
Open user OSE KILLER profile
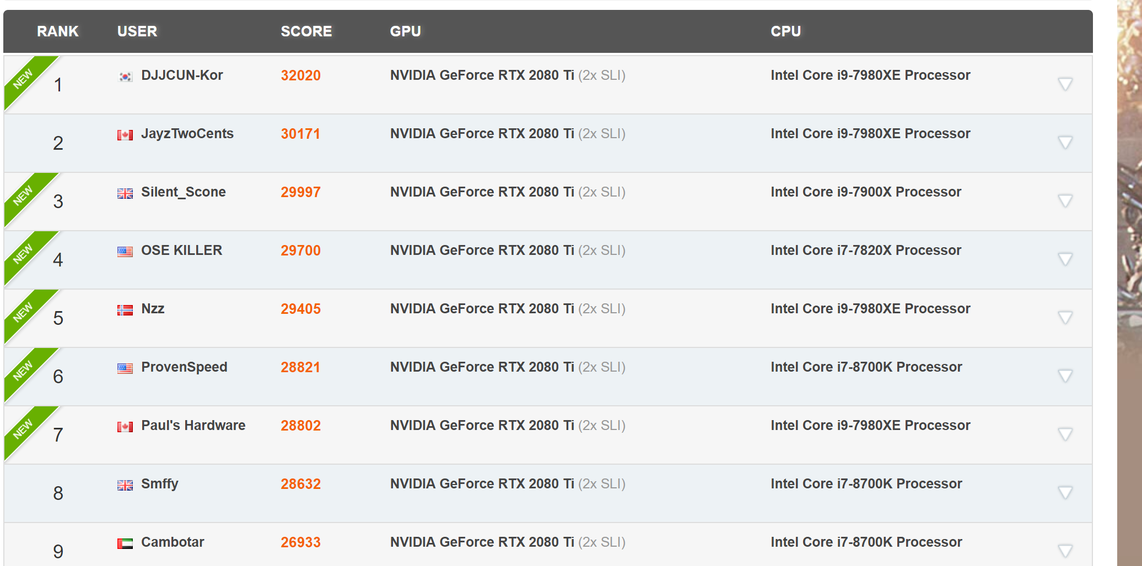(x=182, y=251)
